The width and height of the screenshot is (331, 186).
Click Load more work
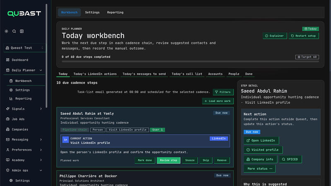click(218, 101)
